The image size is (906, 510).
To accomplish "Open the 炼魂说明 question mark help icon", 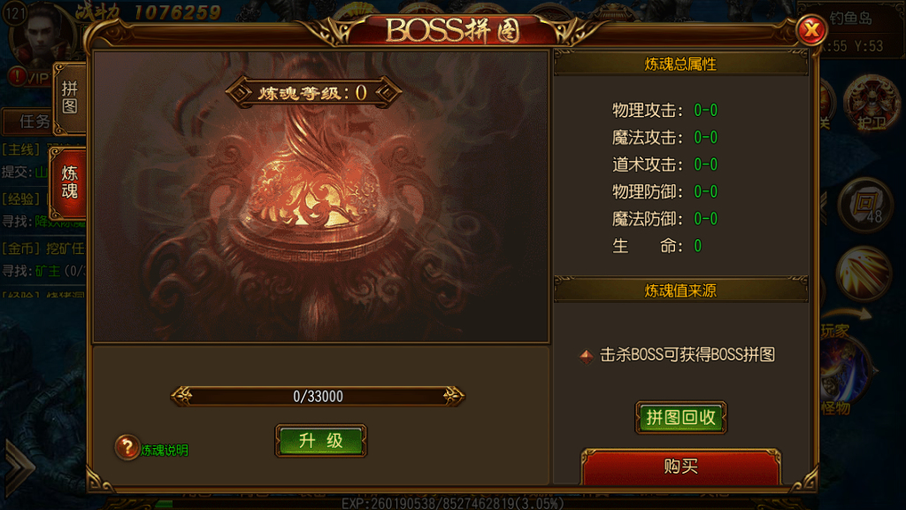I will coord(127,447).
